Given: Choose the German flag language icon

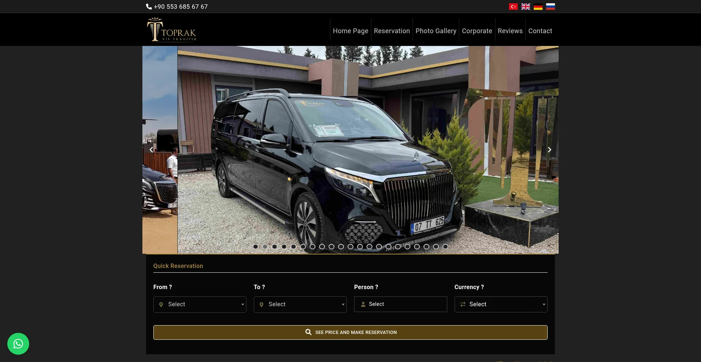Looking at the screenshot, I should click(x=538, y=7).
